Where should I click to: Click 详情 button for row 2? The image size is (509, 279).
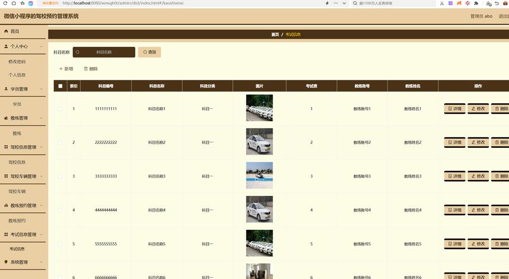point(454,142)
